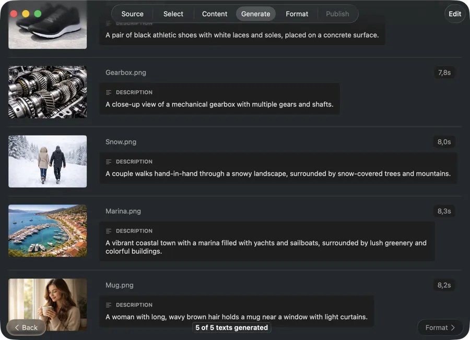Click the Marina.png thumbnail
470x340 pixels.
(x=47, y=230)
